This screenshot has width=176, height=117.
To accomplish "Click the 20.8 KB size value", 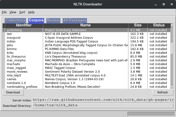I will [136, 79].
